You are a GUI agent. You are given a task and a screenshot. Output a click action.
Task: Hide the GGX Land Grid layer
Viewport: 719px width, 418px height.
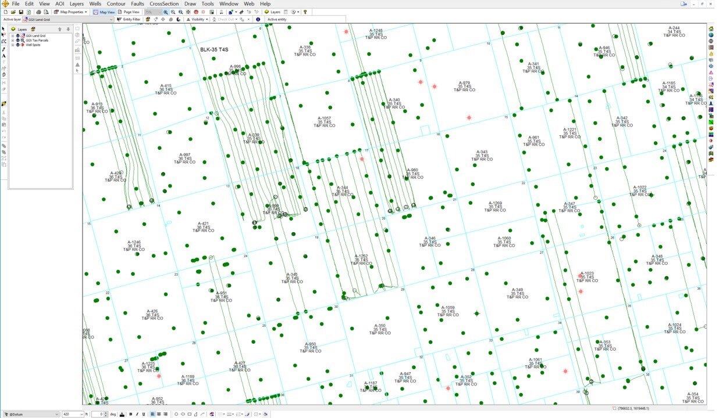17,35
